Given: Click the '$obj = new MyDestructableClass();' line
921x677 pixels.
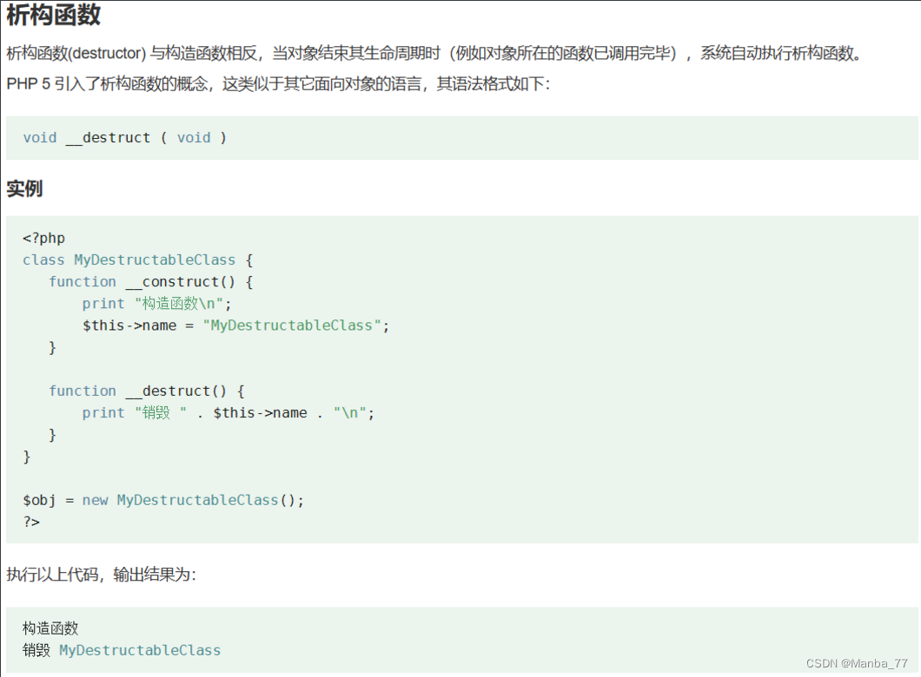Looking at the screenshot, I should pos(163,501).
